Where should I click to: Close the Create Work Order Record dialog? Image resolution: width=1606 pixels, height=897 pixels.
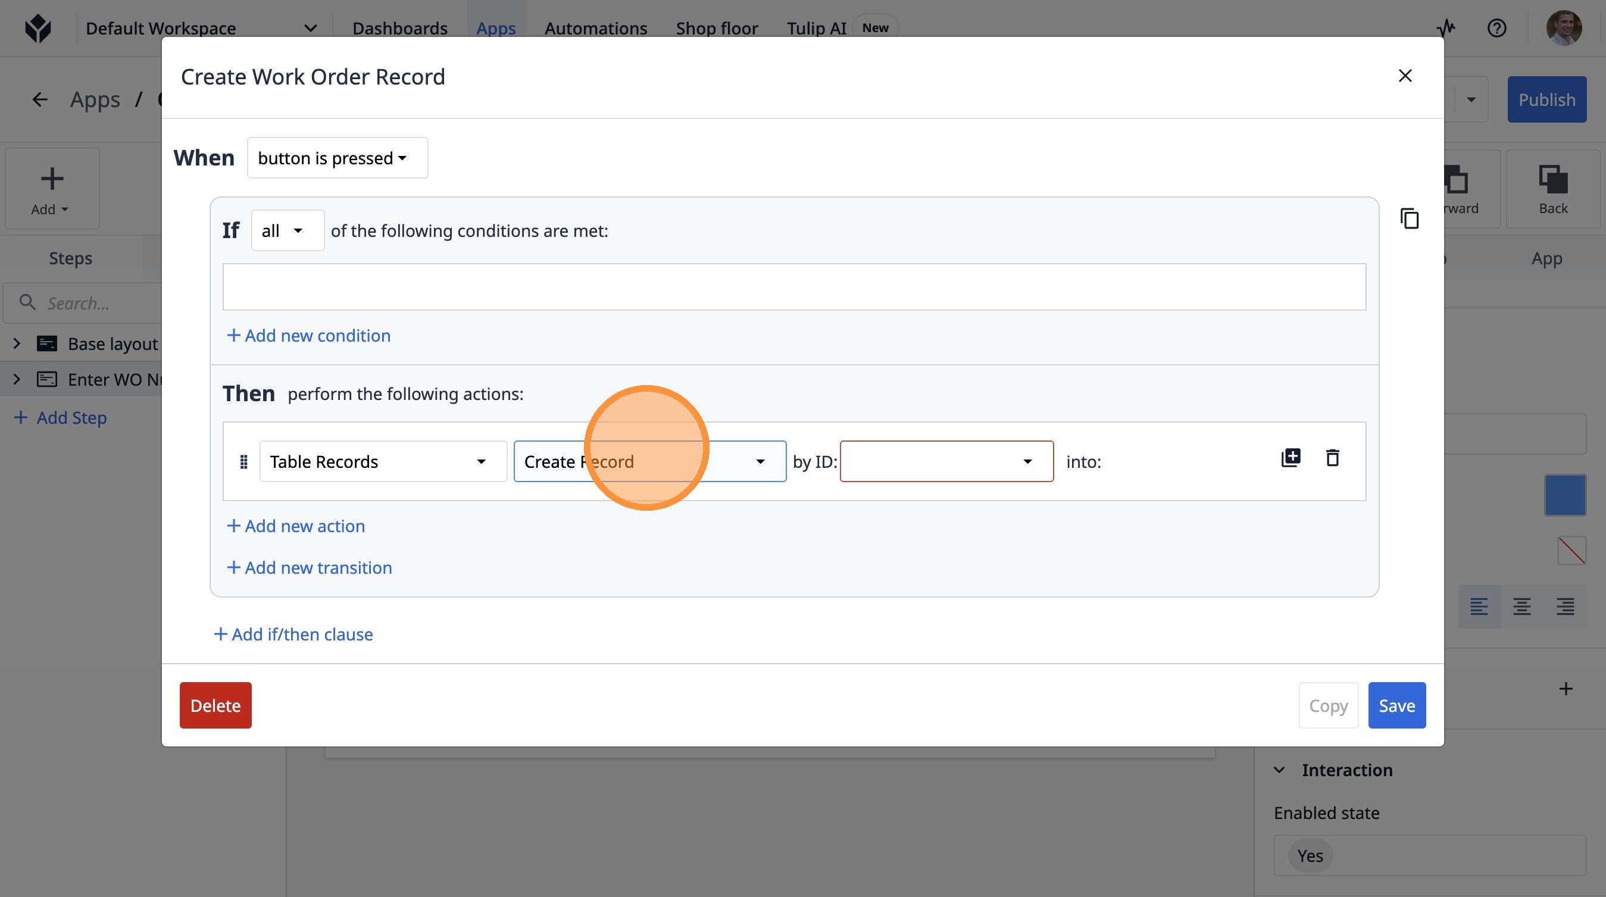coord(1405,76)
